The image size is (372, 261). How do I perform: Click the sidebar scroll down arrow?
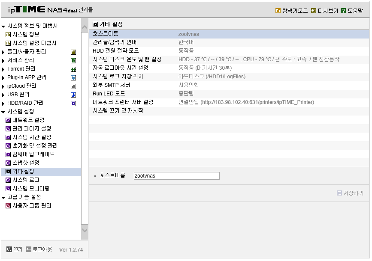coord(85,230)
